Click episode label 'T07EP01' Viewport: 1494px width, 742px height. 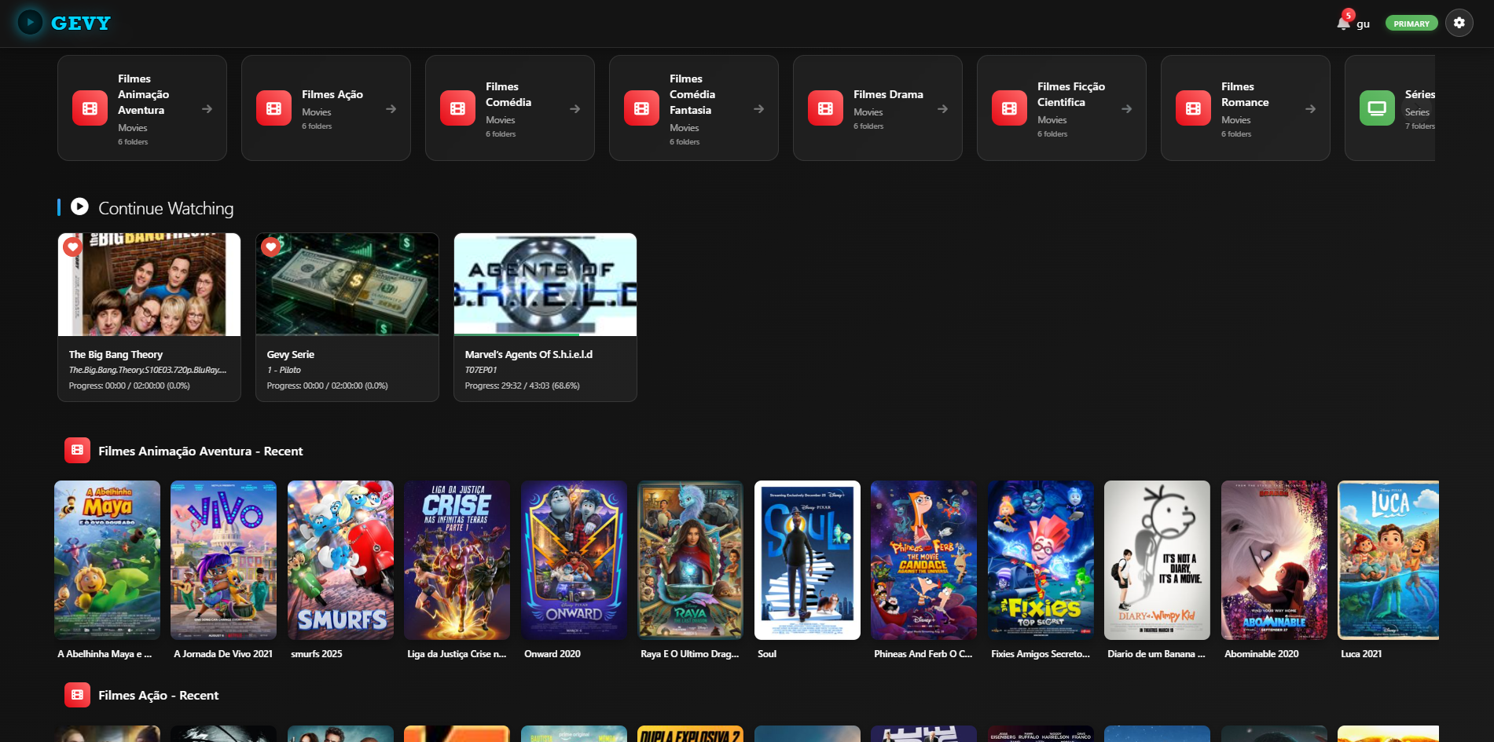480,370
